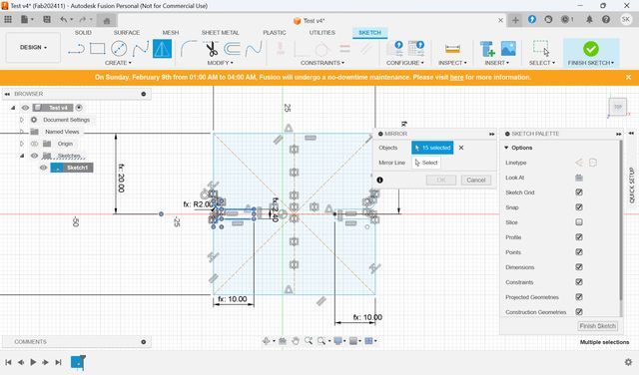639x375 pixels.
Task: Activate the Mirror tool icon
Action: (162, 49)
